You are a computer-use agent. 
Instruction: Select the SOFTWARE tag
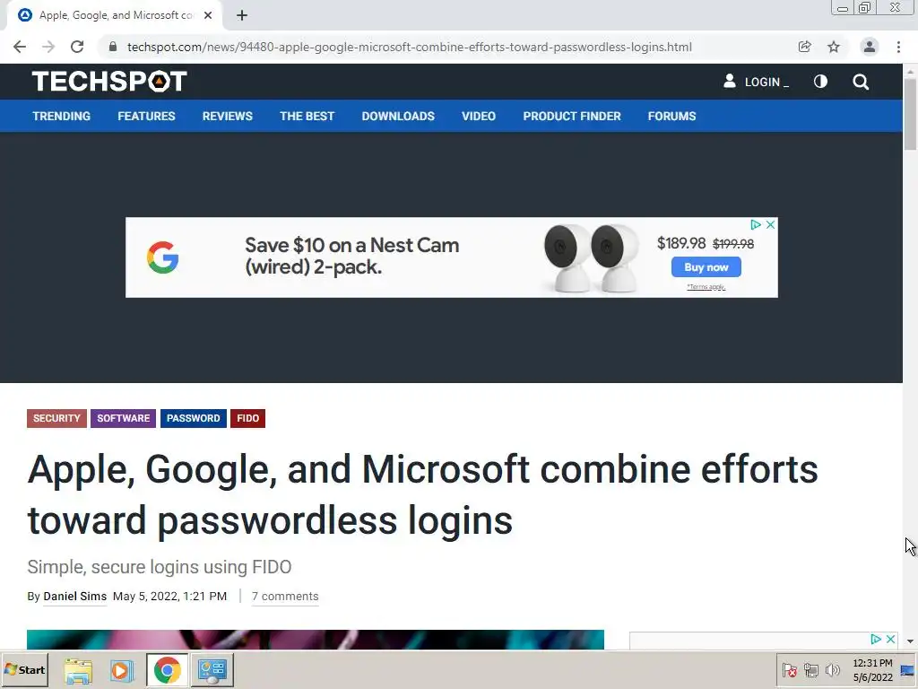tap(123, 418)
